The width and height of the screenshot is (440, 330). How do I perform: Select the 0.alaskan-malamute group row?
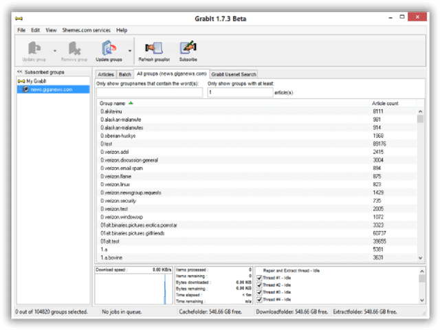click(x=256, y=120)
